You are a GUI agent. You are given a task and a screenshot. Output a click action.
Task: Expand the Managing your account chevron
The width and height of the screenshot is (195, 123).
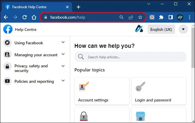pyautogui.click(x=63, y=54)
